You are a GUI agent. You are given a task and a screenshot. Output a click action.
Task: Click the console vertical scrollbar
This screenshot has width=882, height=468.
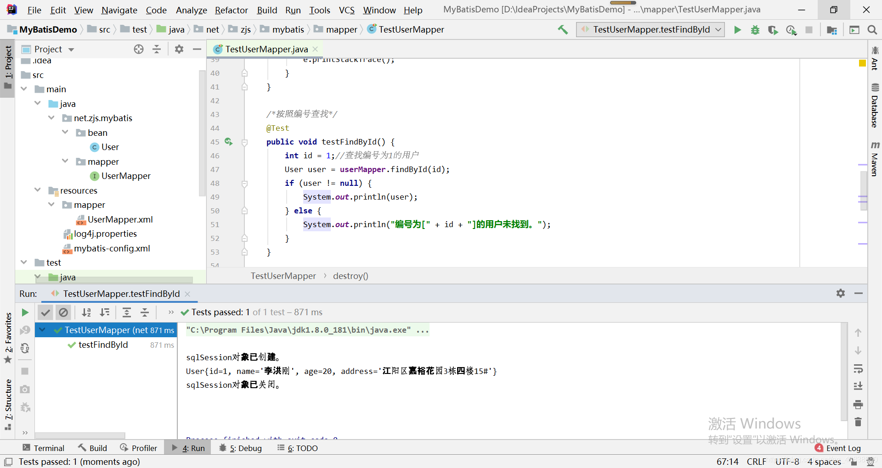point(844,372)
